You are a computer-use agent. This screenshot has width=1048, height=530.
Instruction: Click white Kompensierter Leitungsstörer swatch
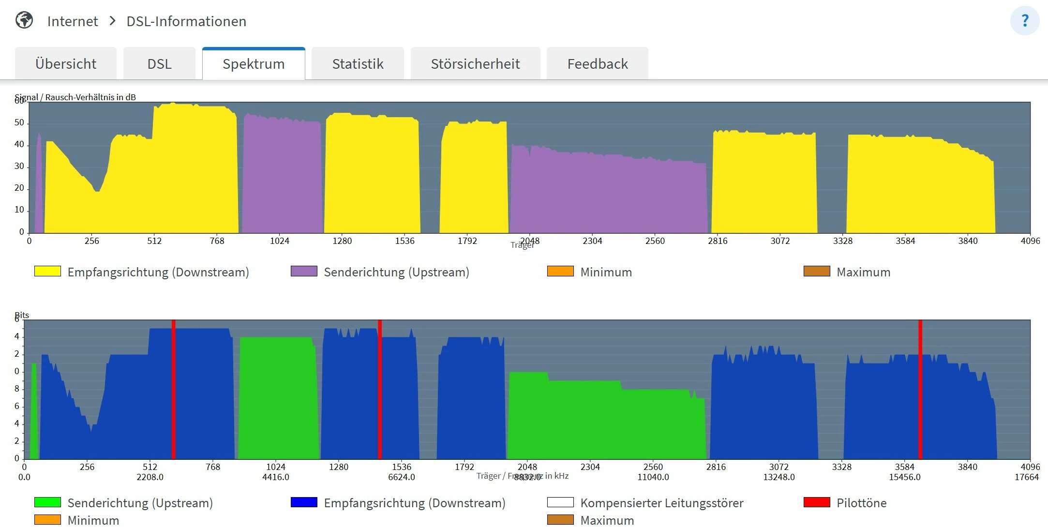pos(560,502)
